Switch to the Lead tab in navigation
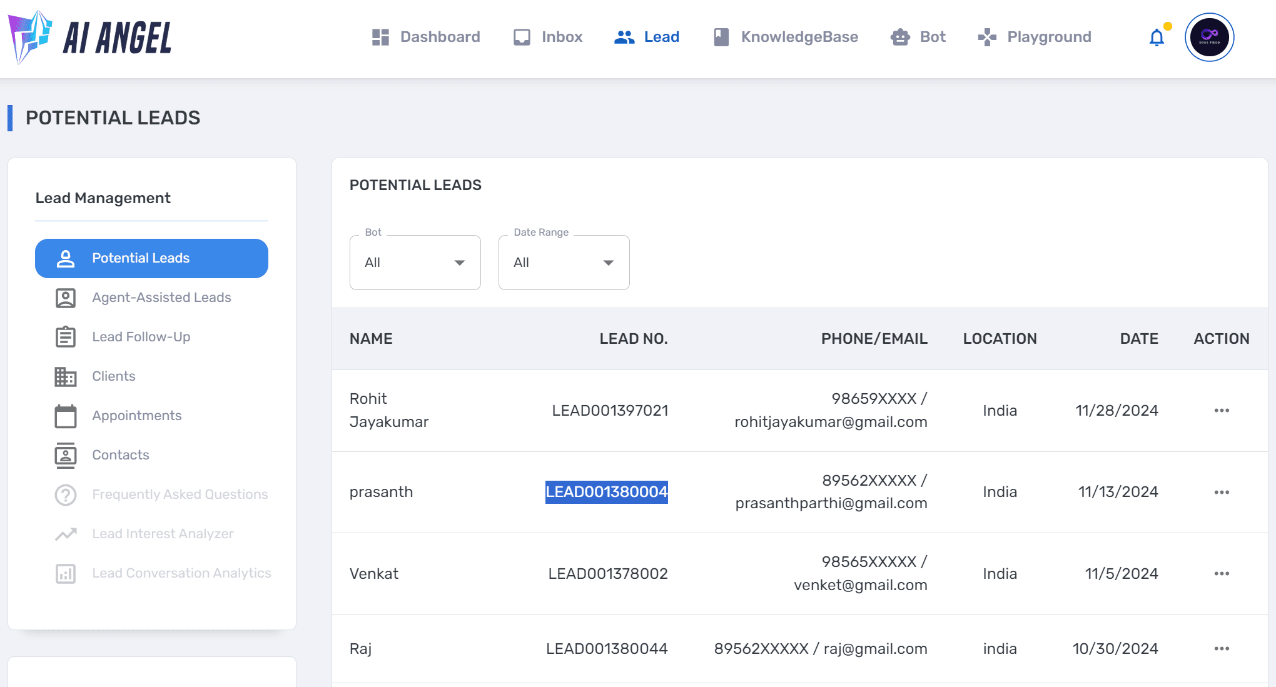This screenshot has width=1276, height=687. [647, 37]
